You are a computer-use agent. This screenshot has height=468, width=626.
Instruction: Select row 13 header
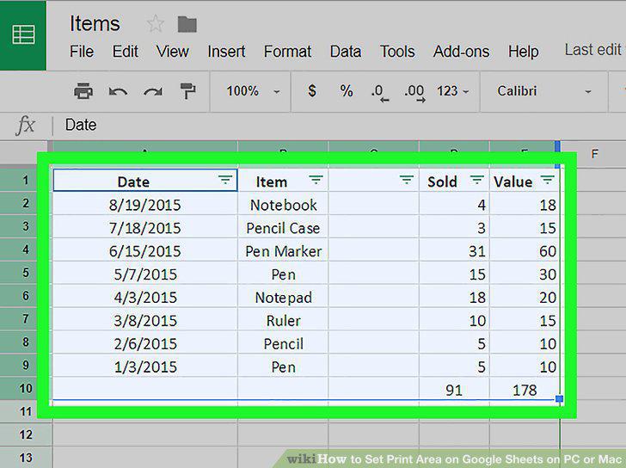tap(26, 457)
